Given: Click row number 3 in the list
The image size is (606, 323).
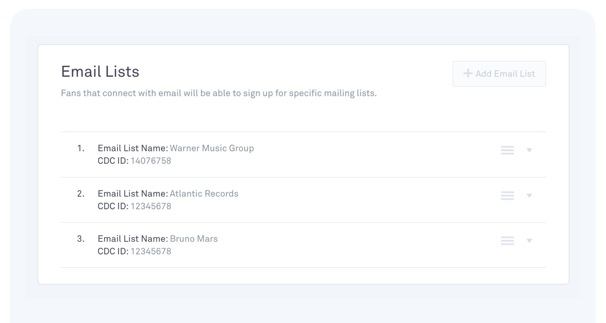Looking at the screenshot, I should [x=81, y=239].
